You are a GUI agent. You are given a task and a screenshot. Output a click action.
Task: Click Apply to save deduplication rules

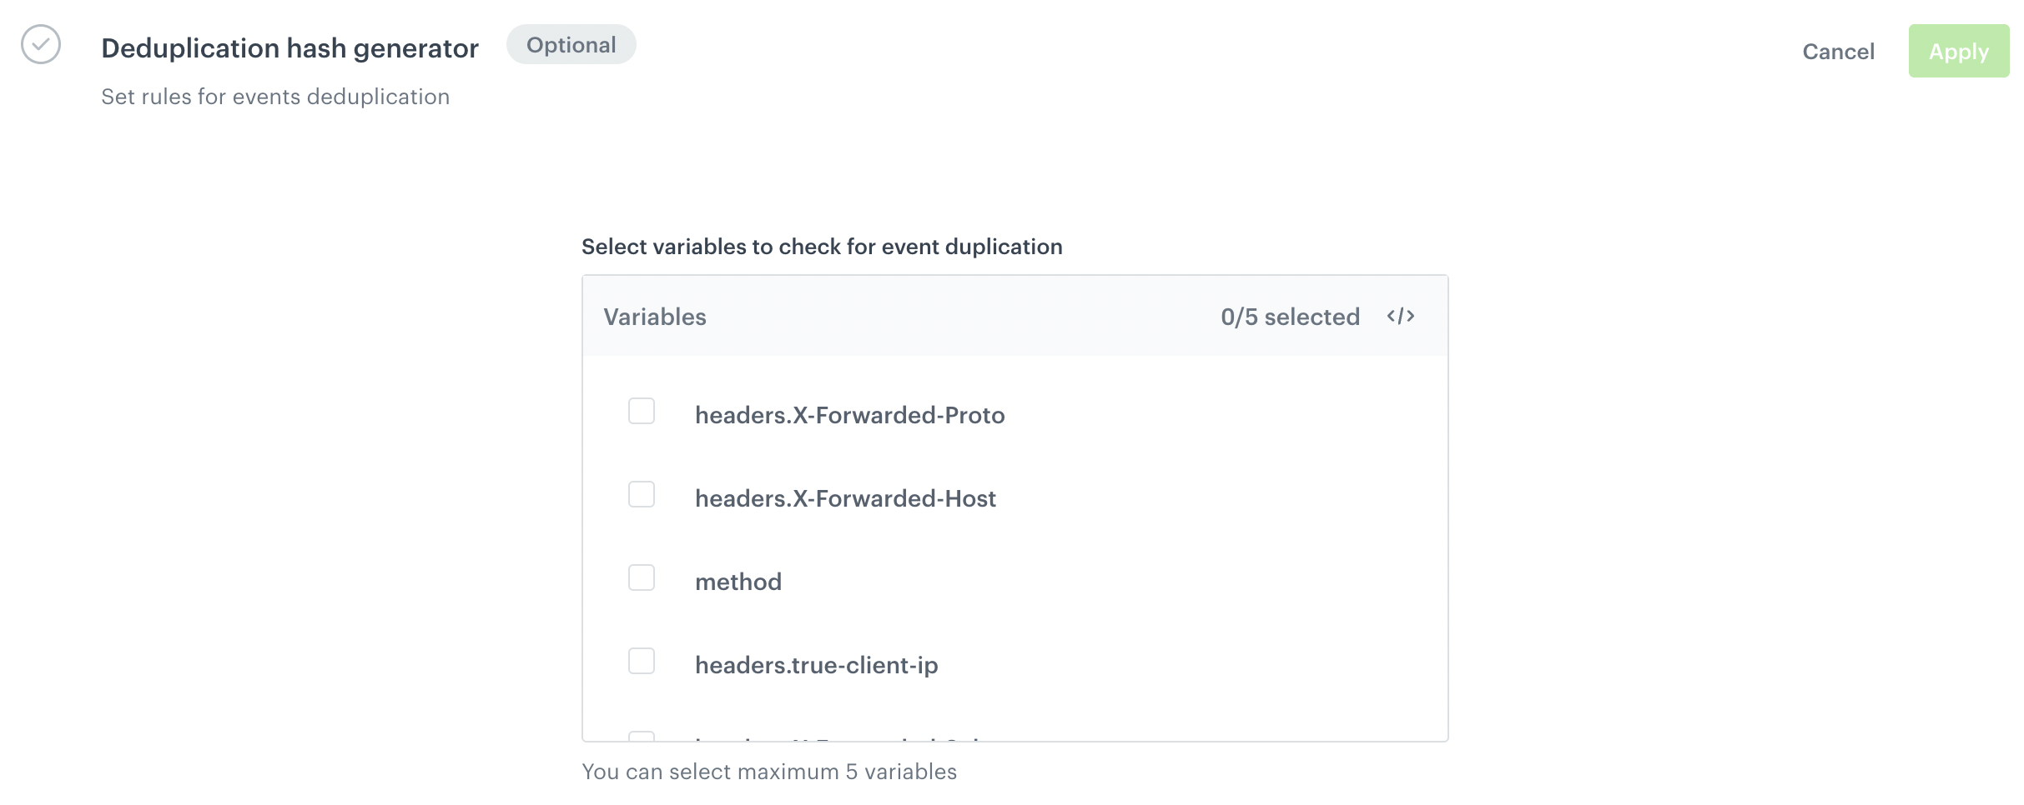click(1958, 51)
